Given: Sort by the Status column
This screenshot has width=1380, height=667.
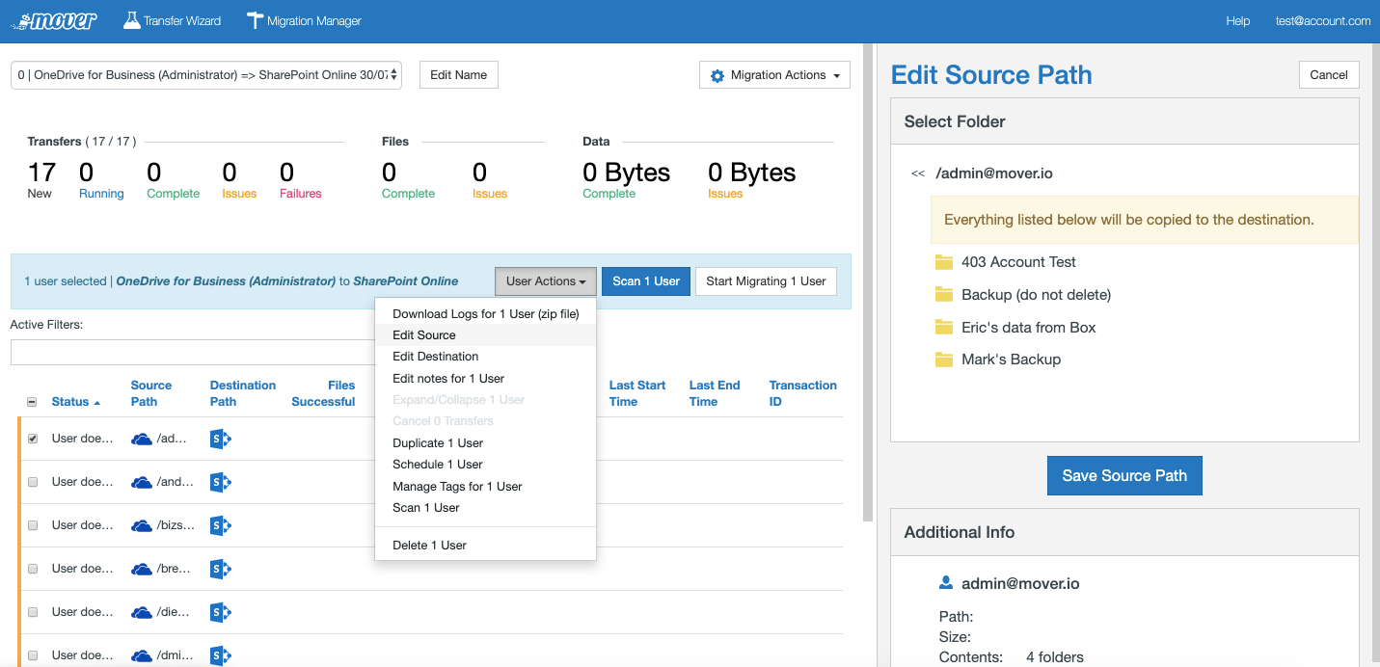Looking at the screenshot, I should coord(76,402).
